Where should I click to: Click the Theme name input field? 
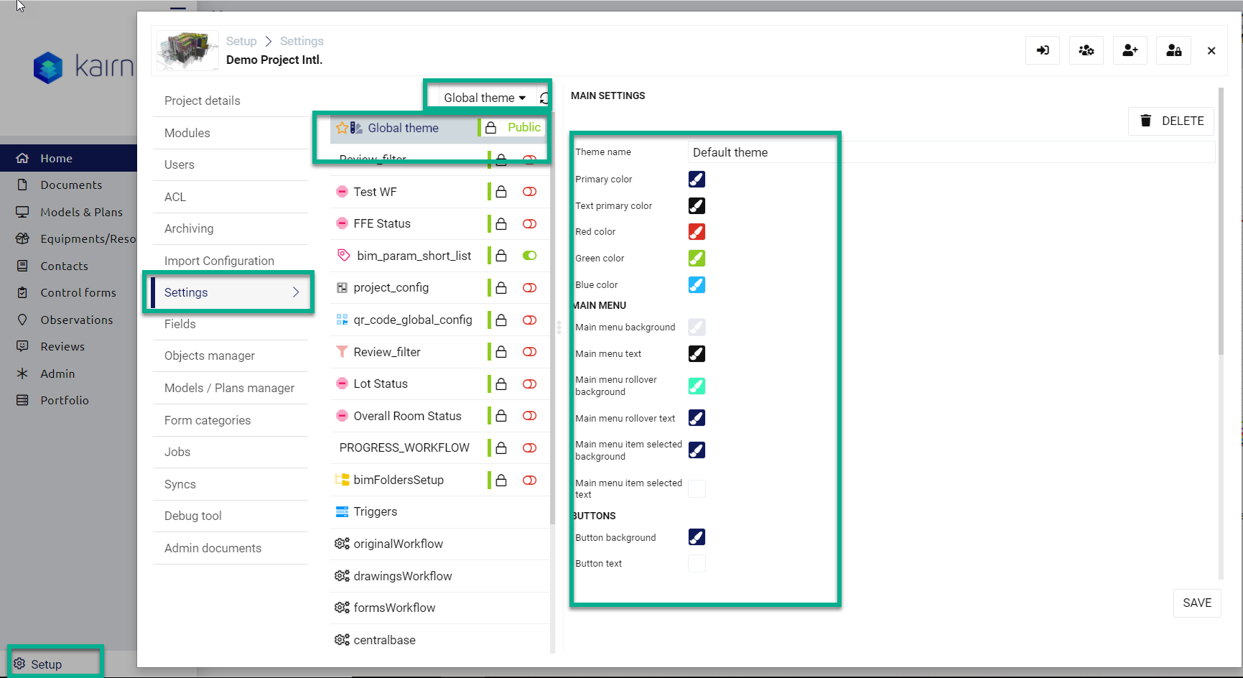pos(761,152)
